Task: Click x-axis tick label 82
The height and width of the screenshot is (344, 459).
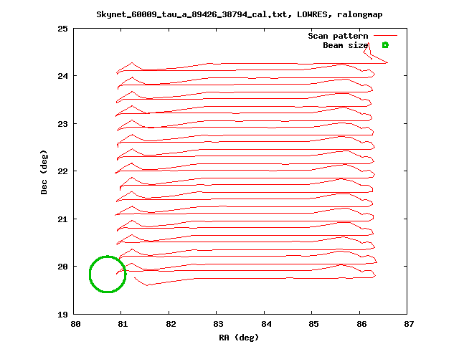Action: click(171, 324)
